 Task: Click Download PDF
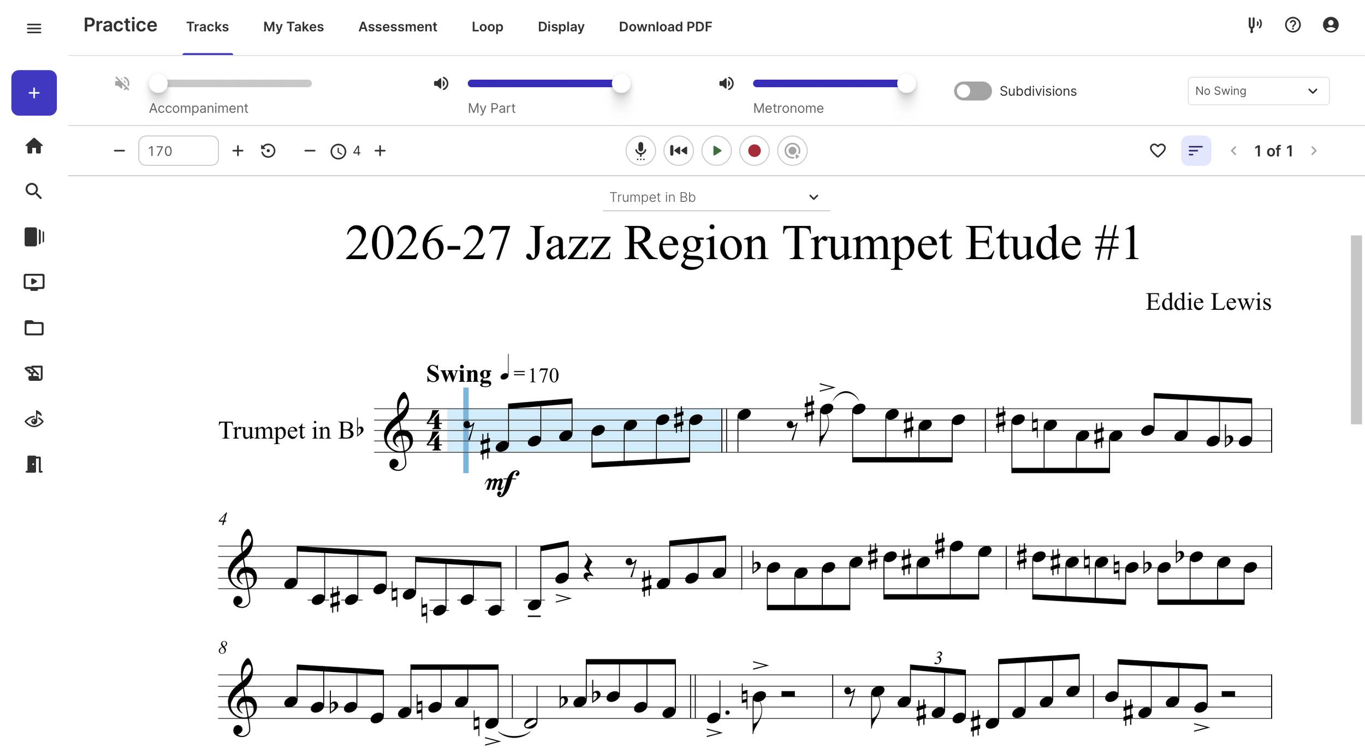(x=665, y=27)
